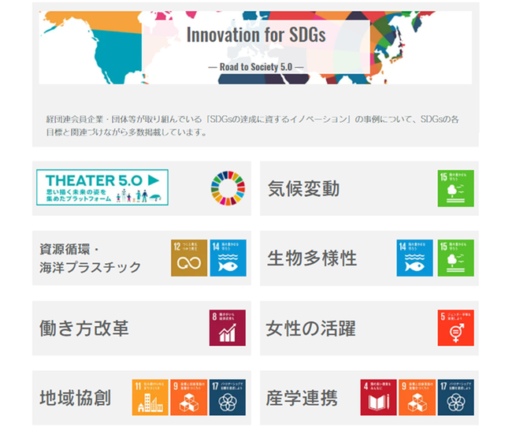Click the SDG 4 education book icon
The width and height of the screenshot is (512, 427).
tap(379, 397)
